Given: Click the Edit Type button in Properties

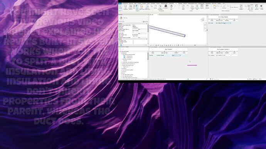Looking at the screenshot, I should click(x=145, y=22).
